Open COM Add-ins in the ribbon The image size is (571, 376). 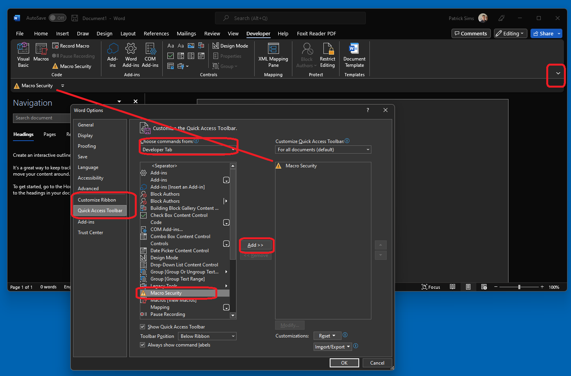(x=150, y=55)
